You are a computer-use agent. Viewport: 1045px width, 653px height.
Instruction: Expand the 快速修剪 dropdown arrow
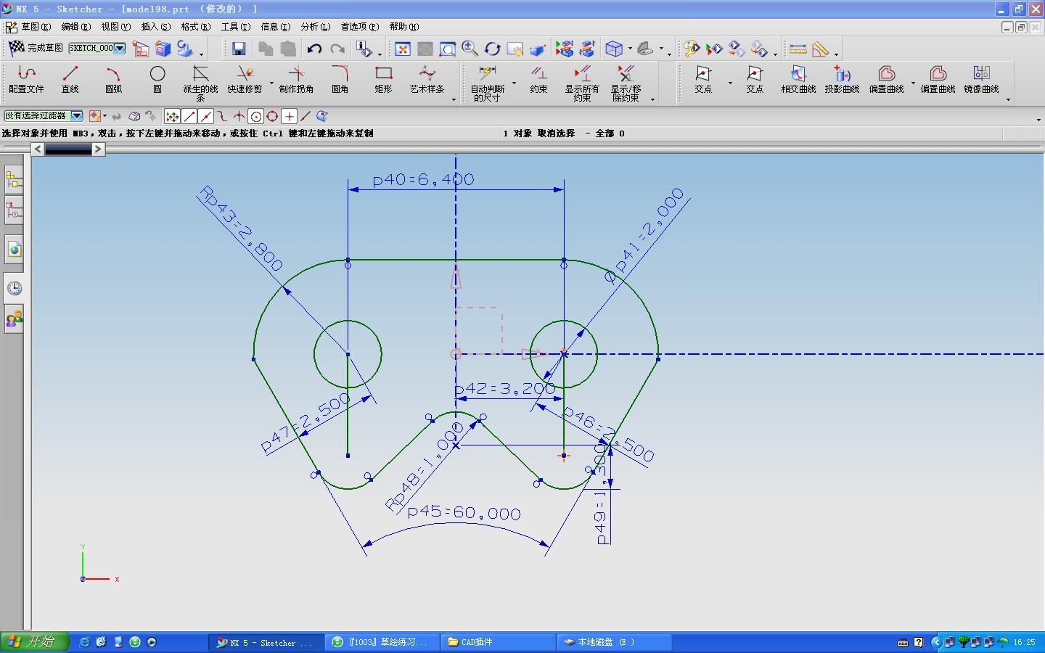[x=271, y=83]
